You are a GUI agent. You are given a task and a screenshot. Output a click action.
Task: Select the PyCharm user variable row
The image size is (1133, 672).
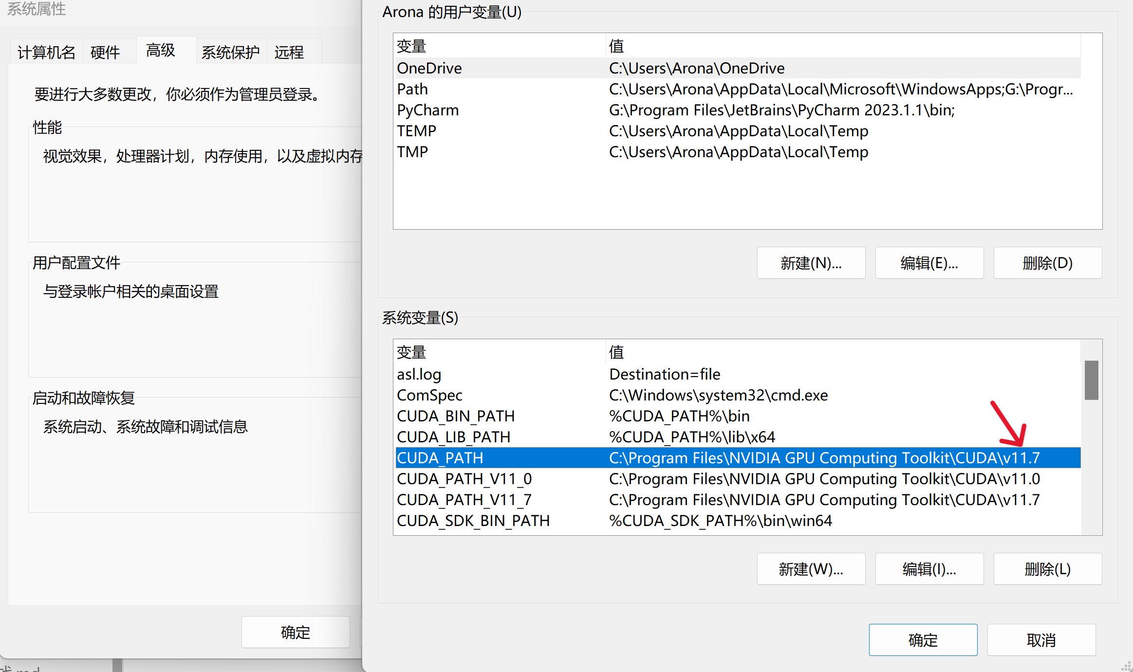(738, 110)
